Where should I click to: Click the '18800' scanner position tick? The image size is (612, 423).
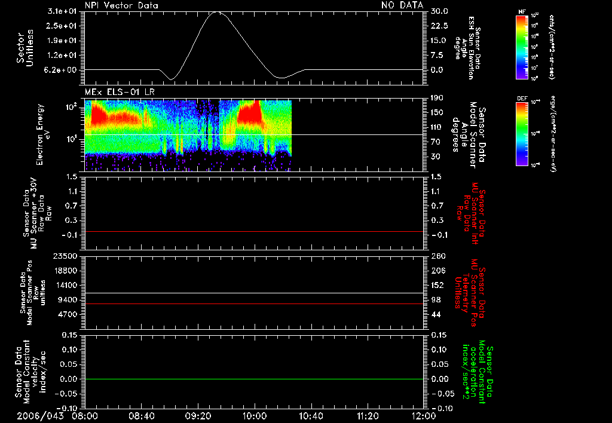[x=65, y=271]
